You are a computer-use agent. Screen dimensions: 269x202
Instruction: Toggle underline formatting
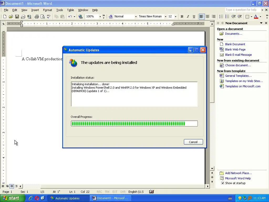[194, 17]
